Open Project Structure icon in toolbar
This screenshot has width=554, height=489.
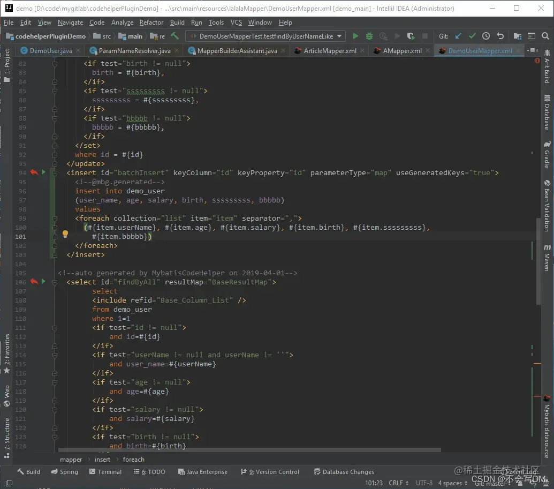[517, 36]
